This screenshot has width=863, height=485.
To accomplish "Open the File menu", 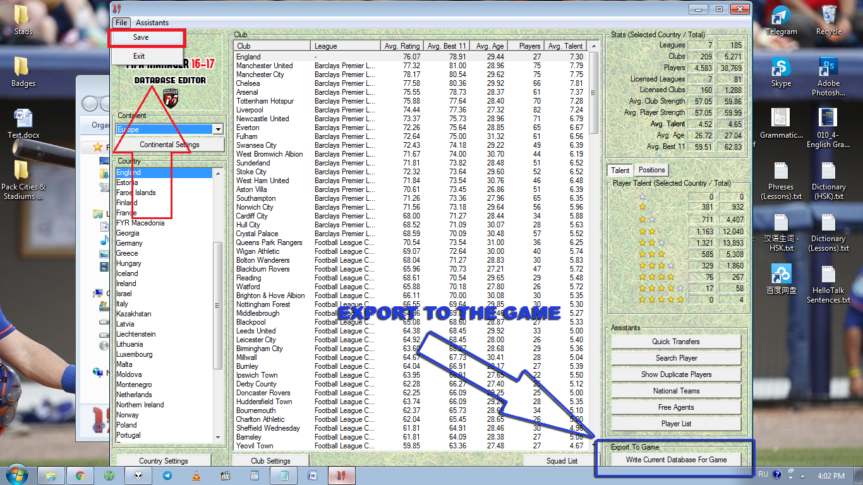I will pos(121,23).
